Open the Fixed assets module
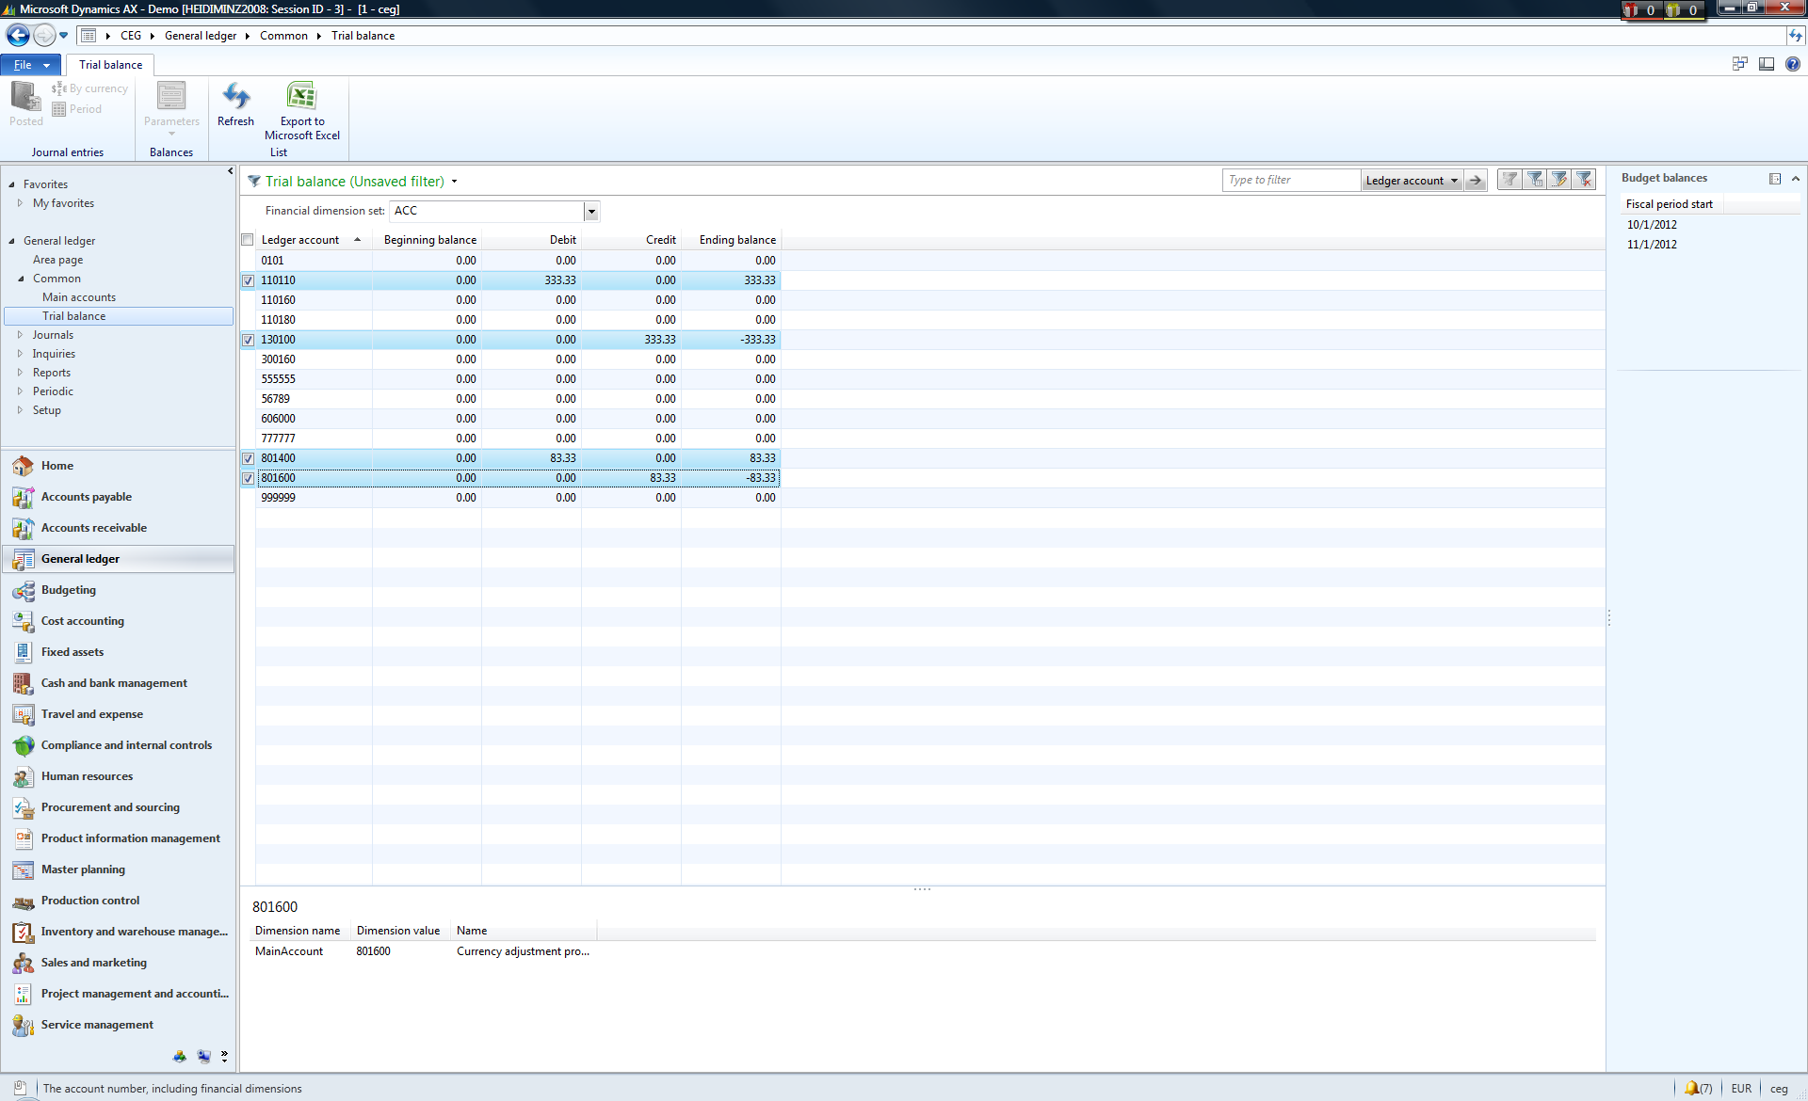Viewport: 1808px width, 1101px height. pyautogui.click(x=73, y=652)
